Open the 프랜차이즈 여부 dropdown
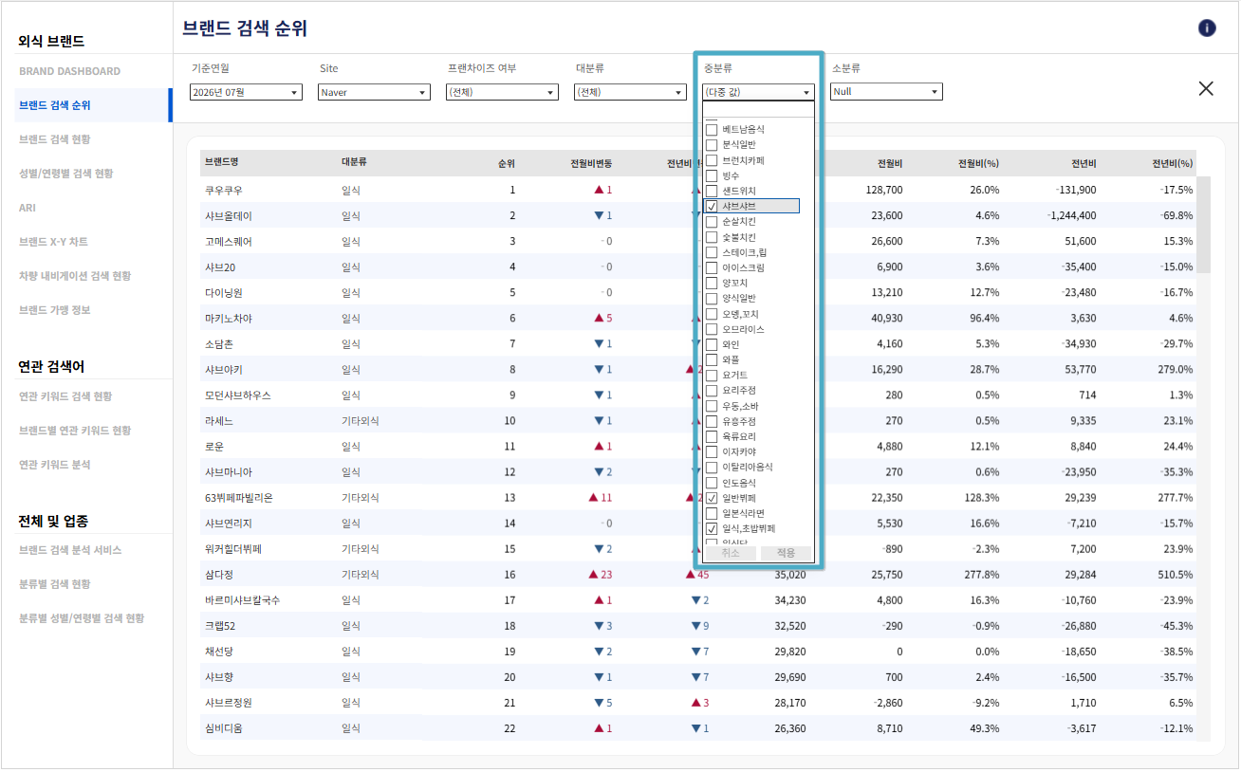The height and width of the screenshot is (772, 1241). click(x=502, y=92)
